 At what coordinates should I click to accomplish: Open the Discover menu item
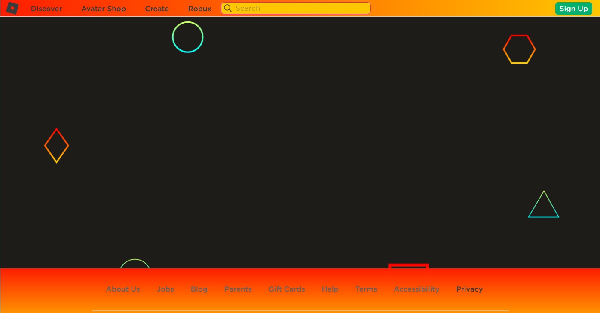click(46, 9)
